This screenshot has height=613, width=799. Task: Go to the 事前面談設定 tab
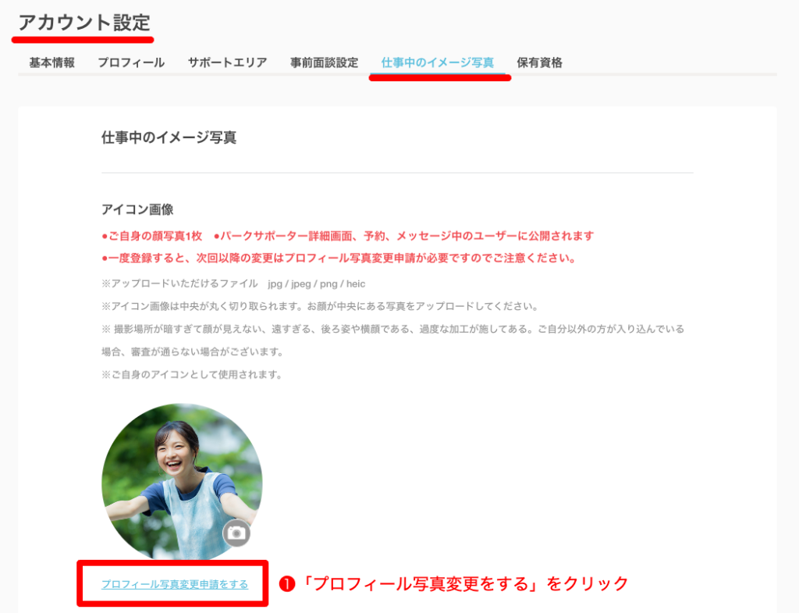coord(324,62)
